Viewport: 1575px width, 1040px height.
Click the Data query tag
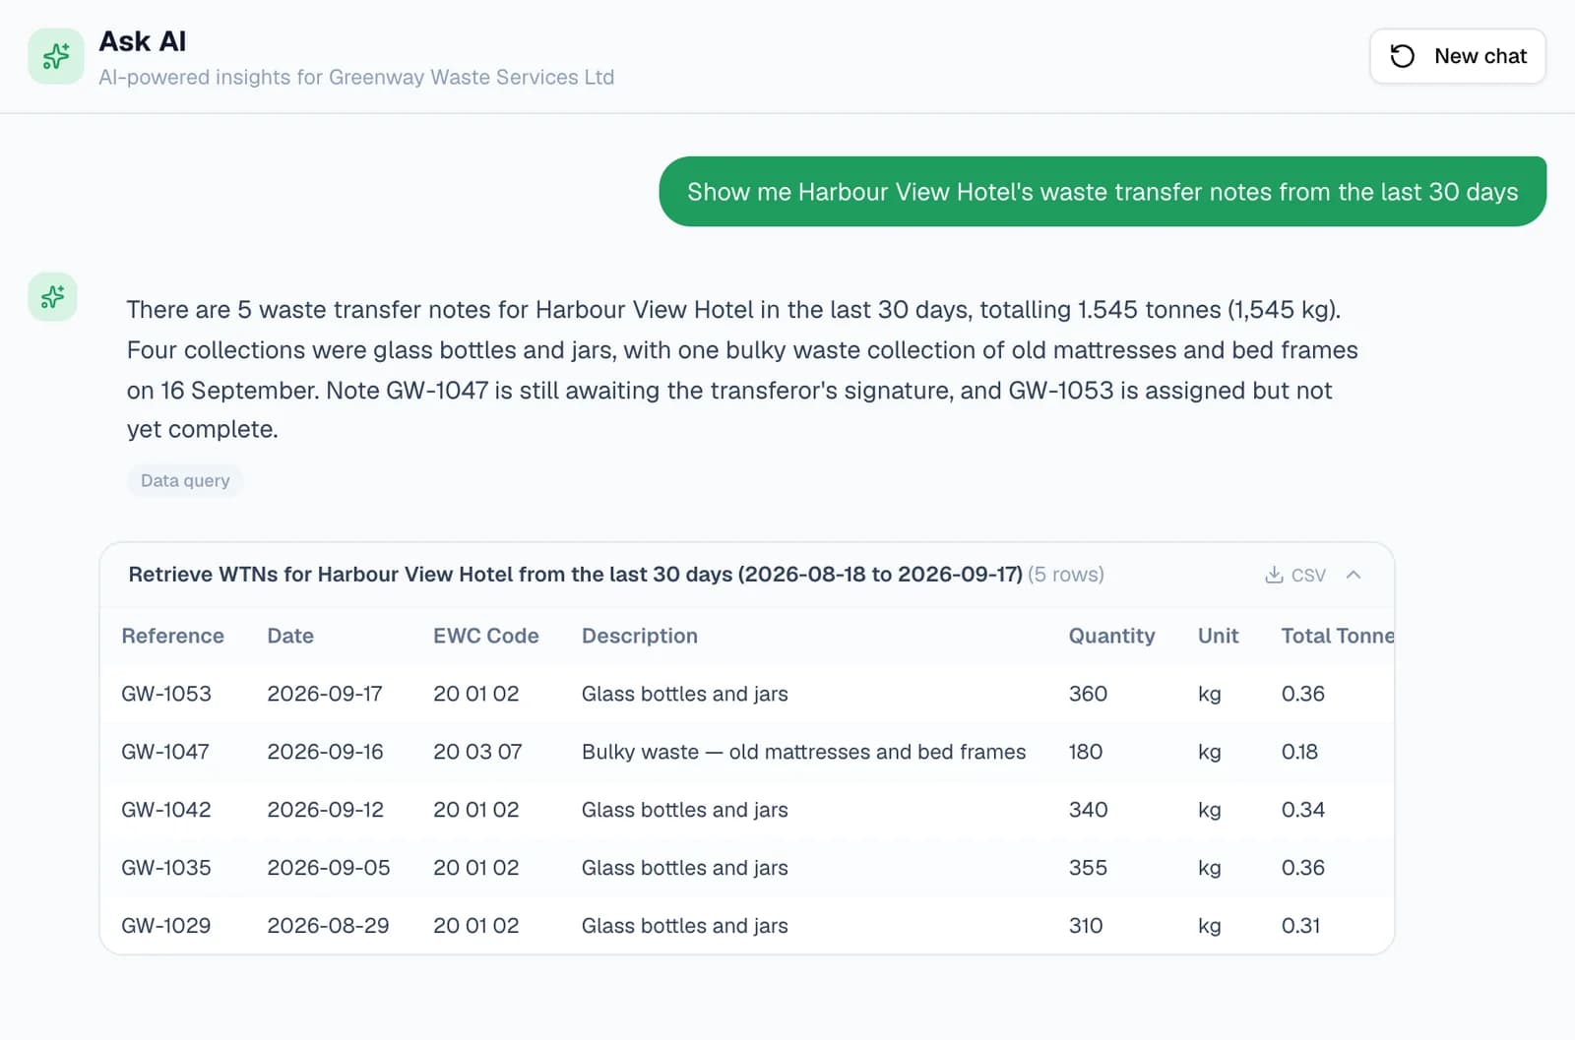point(185,480)
